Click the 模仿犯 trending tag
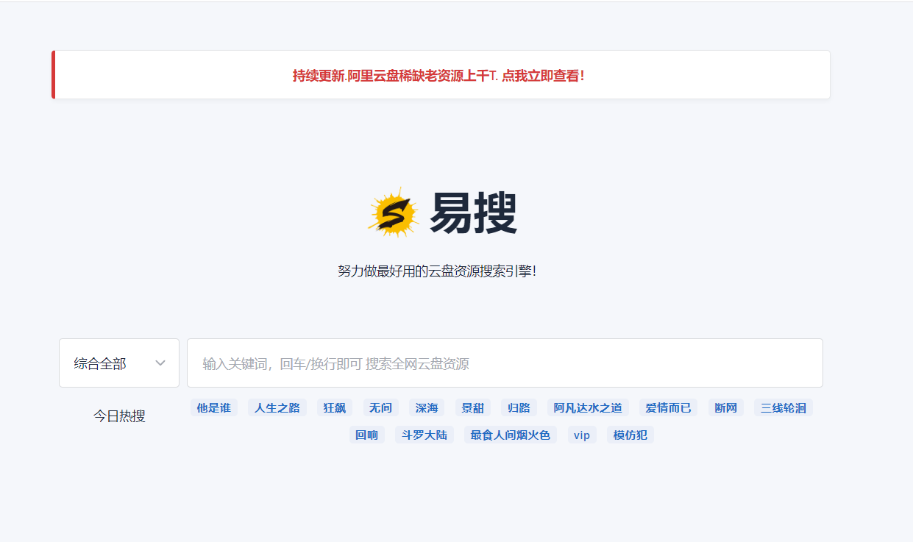The height and width of the screenshot is (542, 913). (x=630, y=435)
